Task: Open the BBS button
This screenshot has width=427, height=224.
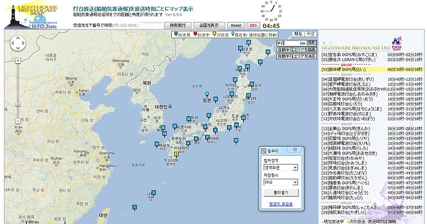Action: 253,26
